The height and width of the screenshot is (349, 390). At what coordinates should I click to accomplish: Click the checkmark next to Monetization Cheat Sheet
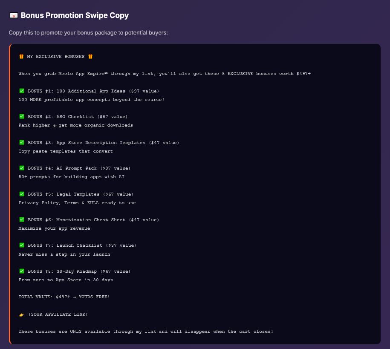(22, 219)
